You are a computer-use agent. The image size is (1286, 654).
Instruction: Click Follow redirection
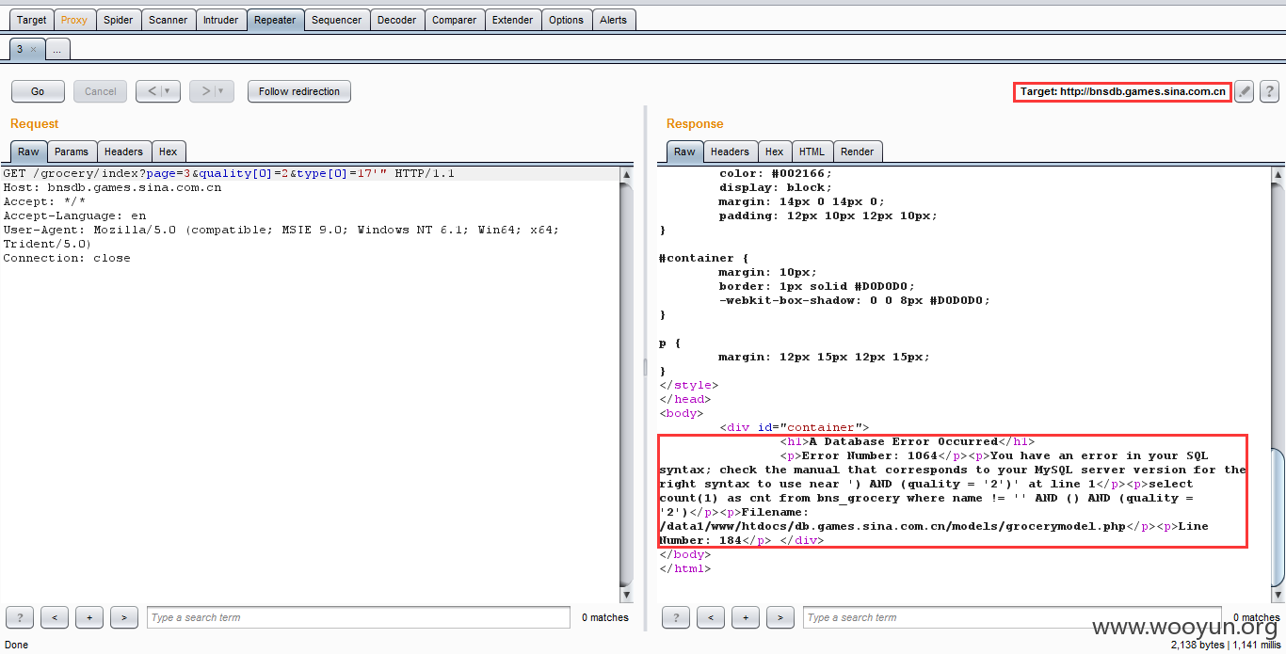[x=299, y=91]
